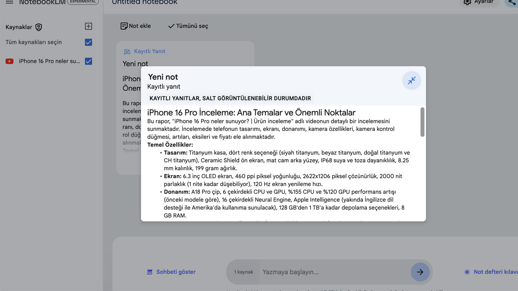Click the salt görüntülenebilir notice banner
This screenshot has height=291, width=518.
tap(230, 98)
